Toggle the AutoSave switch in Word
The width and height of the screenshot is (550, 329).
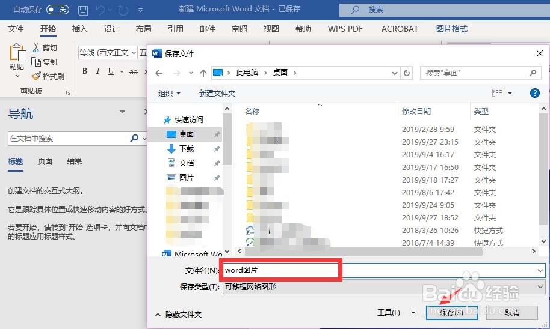tap(58, 10)
